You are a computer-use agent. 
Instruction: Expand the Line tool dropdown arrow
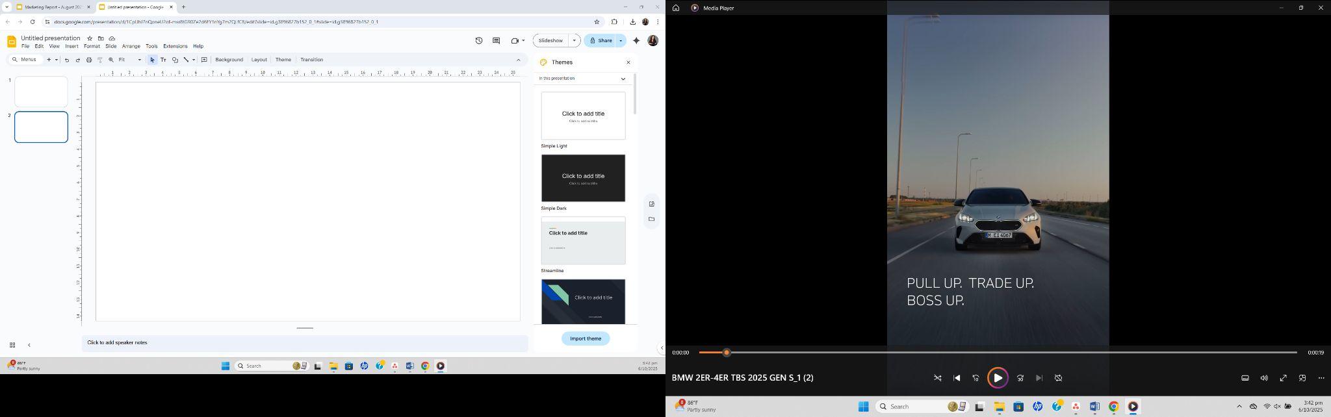click(194, 60)
